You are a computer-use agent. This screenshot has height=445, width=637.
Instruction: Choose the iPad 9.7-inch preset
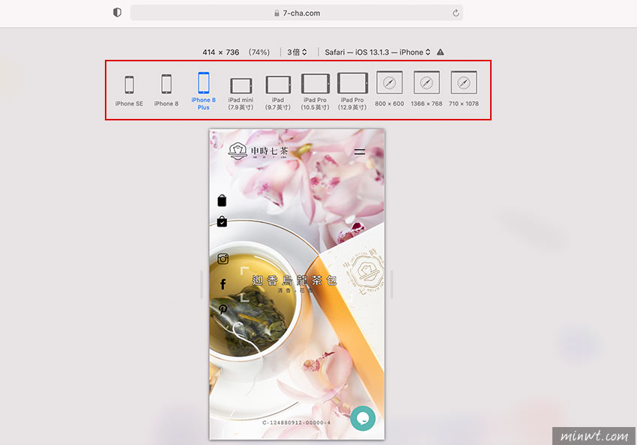click(x=278, y=93)
